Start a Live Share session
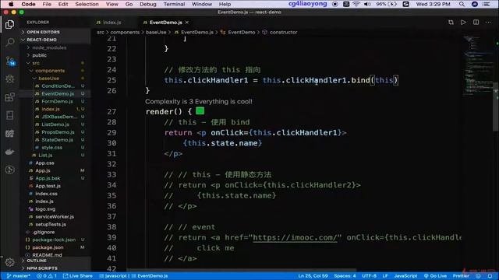This screenshot has height=280, width=499. click(x=78, y=276)
